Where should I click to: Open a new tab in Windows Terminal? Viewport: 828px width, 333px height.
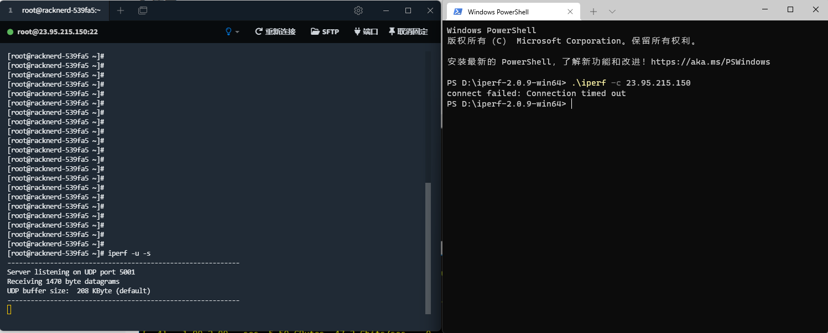coord(594,11)
